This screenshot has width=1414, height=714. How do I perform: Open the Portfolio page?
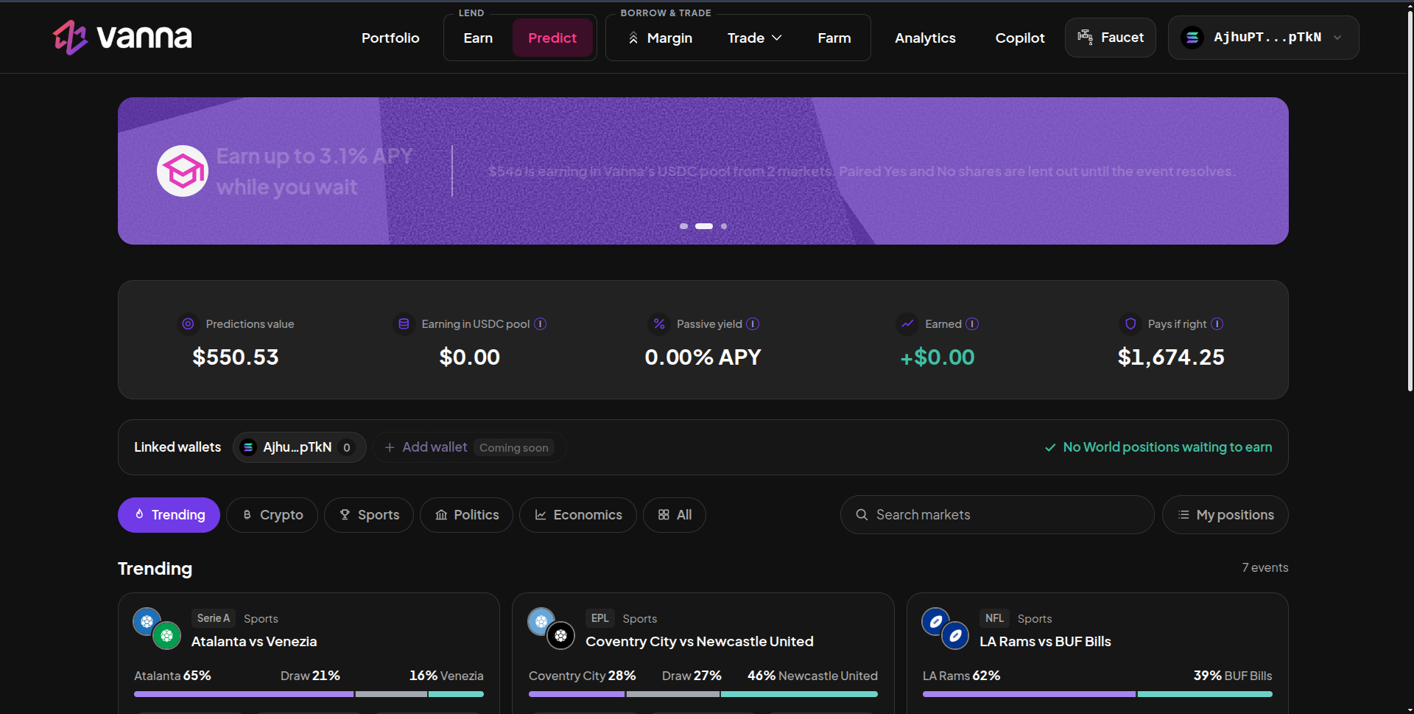390,38
